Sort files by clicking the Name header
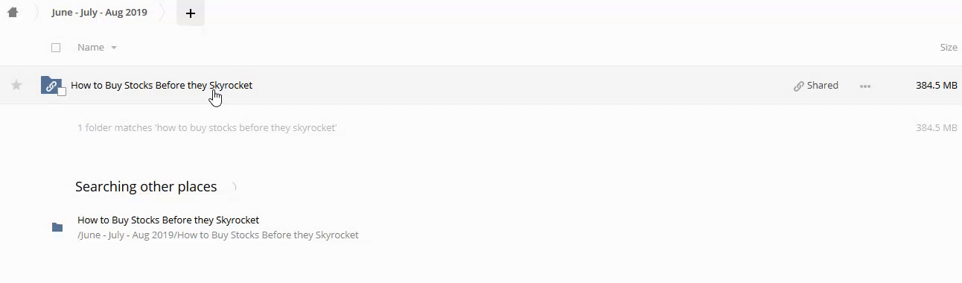The height and width of the screenshot is (283, 962). point(91,48)
